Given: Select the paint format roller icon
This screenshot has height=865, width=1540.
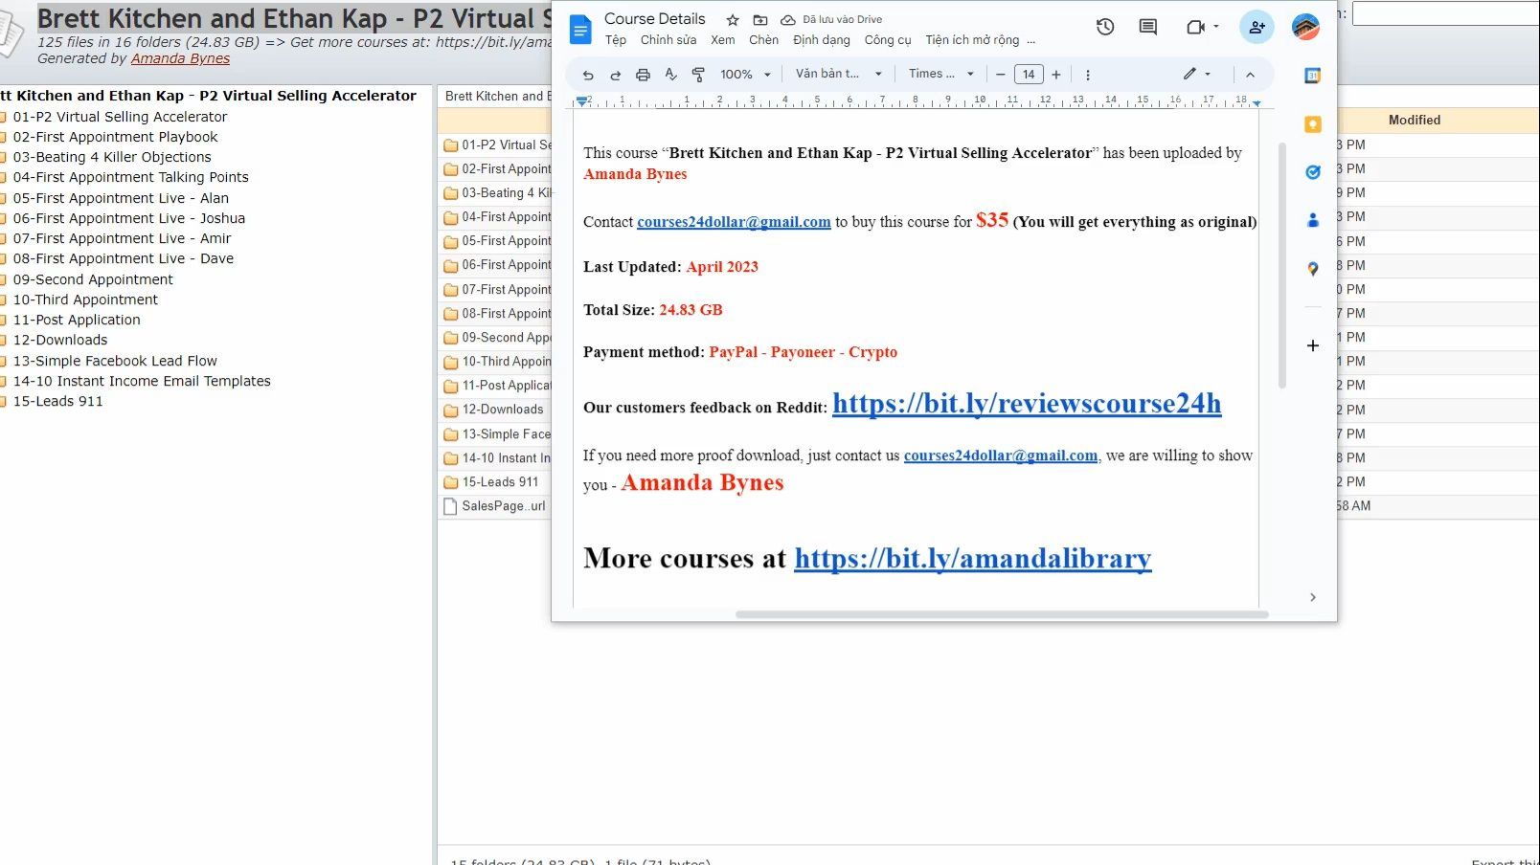Looking at the screenshot, I should 698,75.
